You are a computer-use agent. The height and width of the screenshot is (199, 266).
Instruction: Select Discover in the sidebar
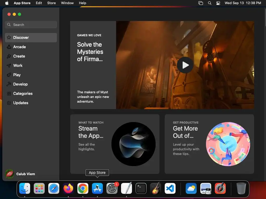tap(31, 38)
